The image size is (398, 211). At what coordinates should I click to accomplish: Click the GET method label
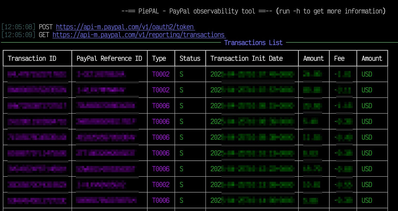coord(44,35)
